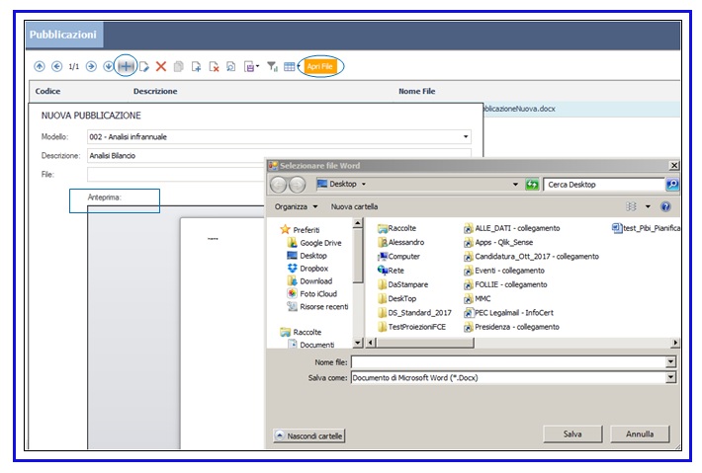Change the view with views icon
Viewport: 702px width, 473px height.
(x=631, y=206)
